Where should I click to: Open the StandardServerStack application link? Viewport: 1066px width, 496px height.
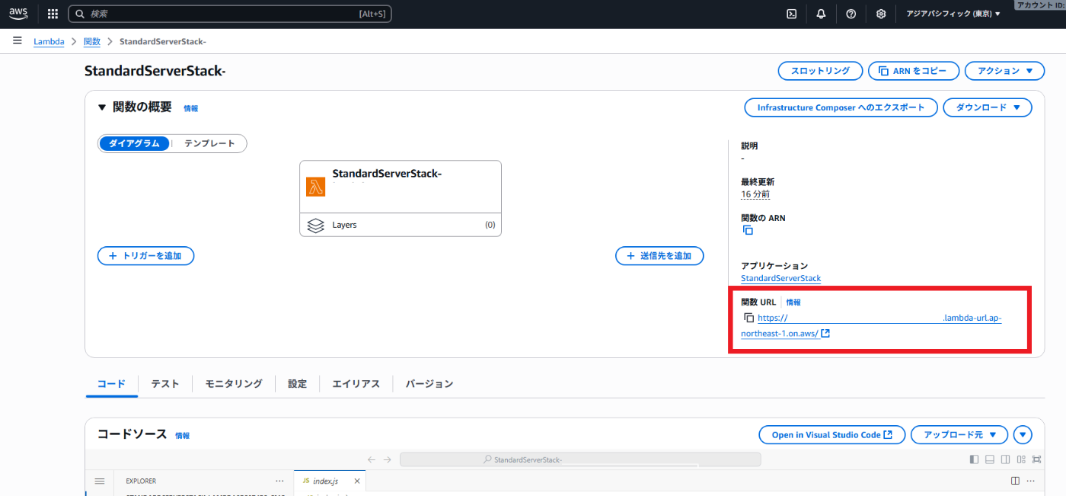click(x=781, y=278)
